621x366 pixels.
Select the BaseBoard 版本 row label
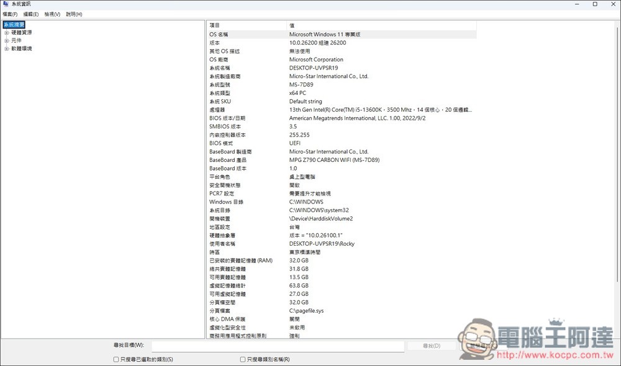click(228, 168)
